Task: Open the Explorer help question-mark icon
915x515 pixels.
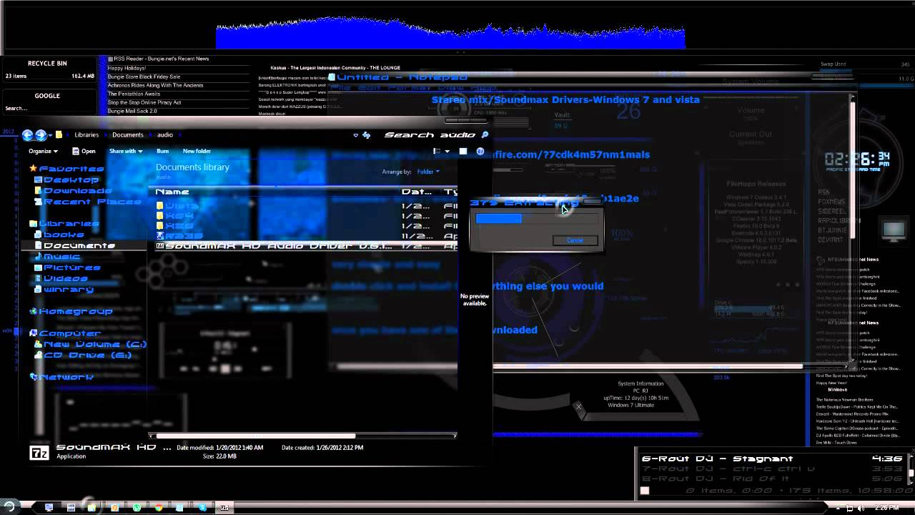Action: (x=480, y=151)
